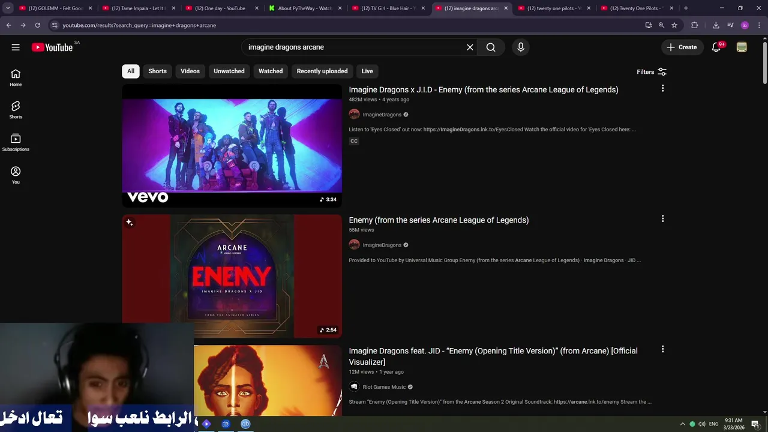The width and height of the screenshot is (768, 432).
Task: Show hidden system tray icons
Action: (682, 424)
